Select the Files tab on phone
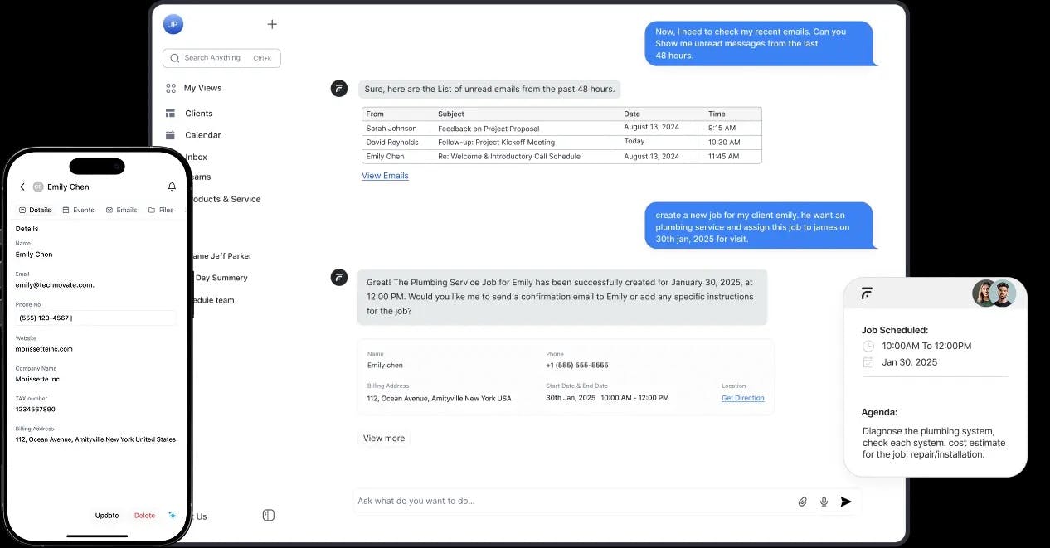The width and height of the screenshot is (1050, 548). (162, 211)
